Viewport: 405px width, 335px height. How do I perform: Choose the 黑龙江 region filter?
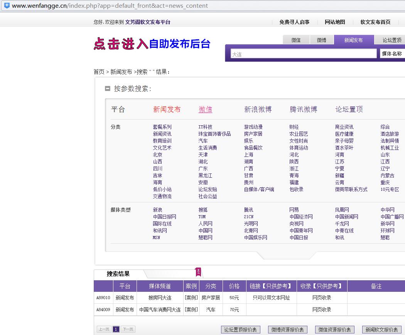[205, 175]
